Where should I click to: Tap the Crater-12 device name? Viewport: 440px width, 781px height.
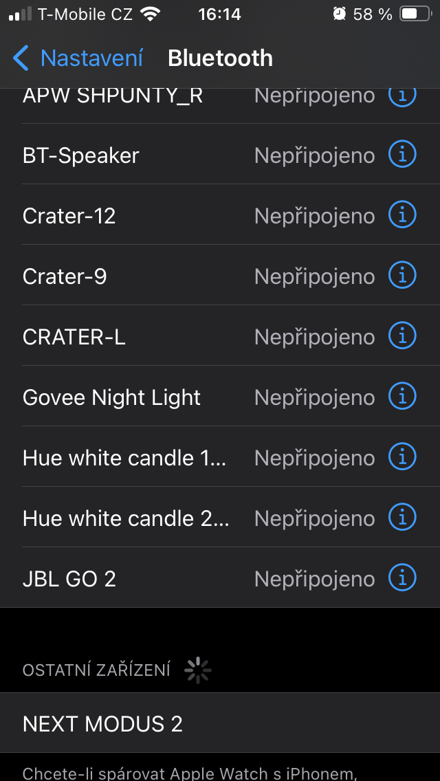[x=69, y=217]
